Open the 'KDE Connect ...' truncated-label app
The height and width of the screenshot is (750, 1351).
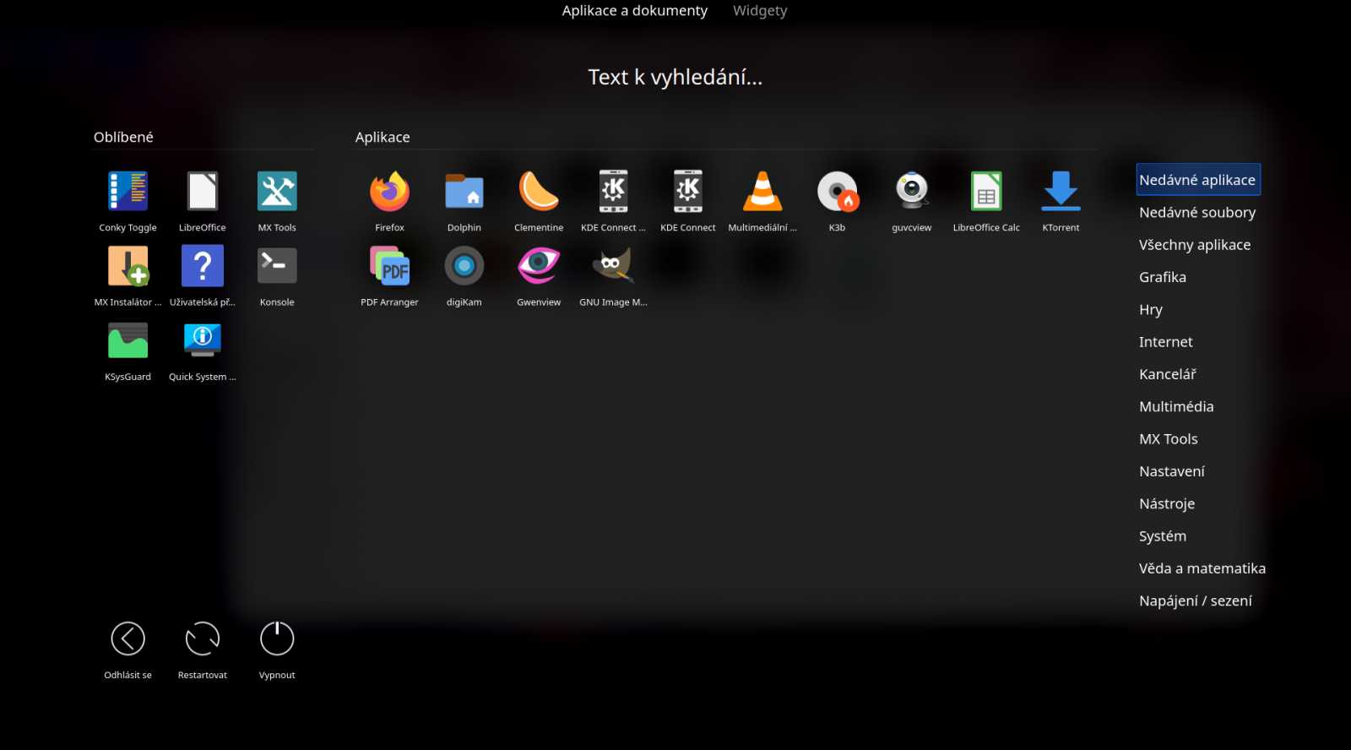pos(613,201)
